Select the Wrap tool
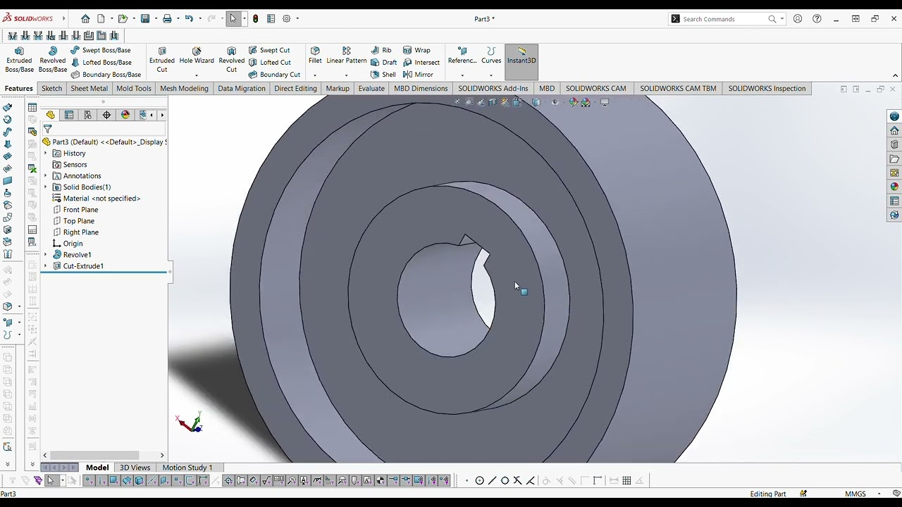902x507 pixels. (416, 50)
